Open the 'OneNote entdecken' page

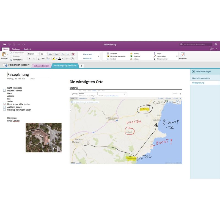(201, 78)
